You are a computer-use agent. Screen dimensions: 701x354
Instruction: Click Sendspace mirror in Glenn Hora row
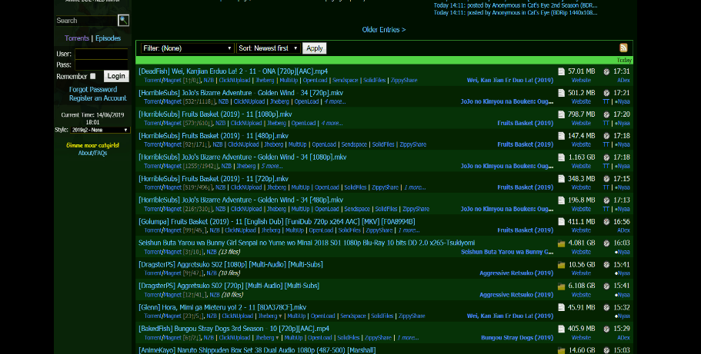pyautogui.click(x=353, y=316)
